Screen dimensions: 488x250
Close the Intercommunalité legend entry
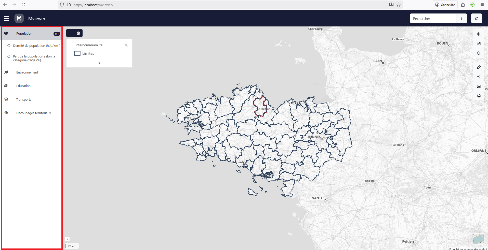pos(126,45)
